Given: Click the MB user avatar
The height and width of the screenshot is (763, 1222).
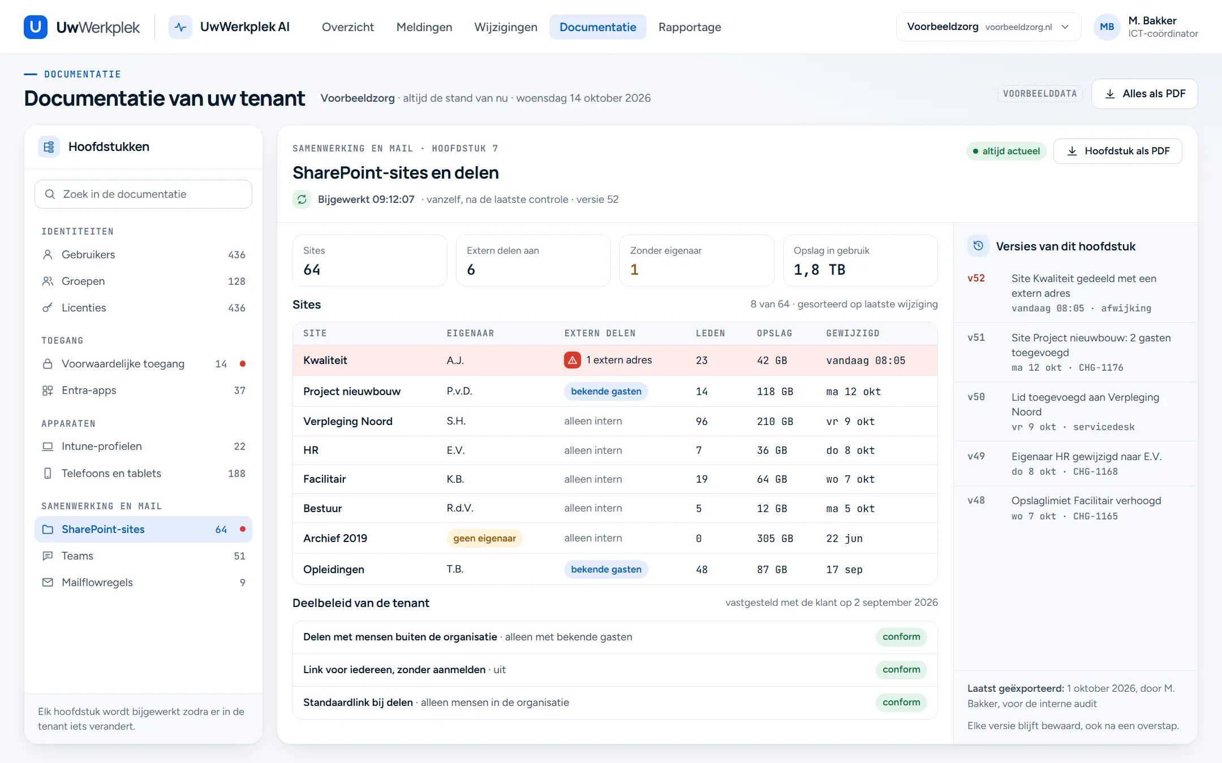Looking at the screenshot, I should pyautogui.click(x=1107, y=27).
